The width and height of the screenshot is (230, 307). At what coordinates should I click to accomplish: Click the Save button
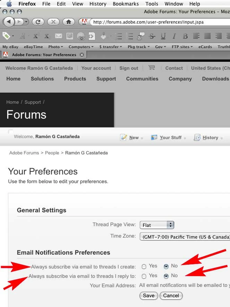148,296
